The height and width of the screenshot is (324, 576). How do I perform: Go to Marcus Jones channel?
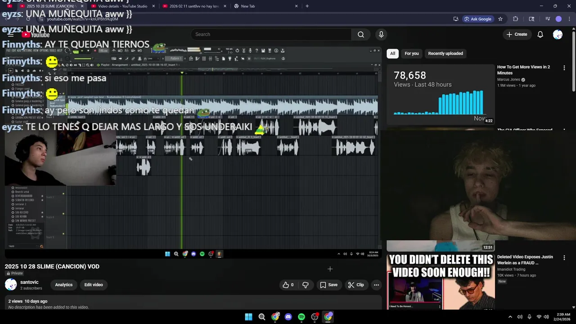508,80
